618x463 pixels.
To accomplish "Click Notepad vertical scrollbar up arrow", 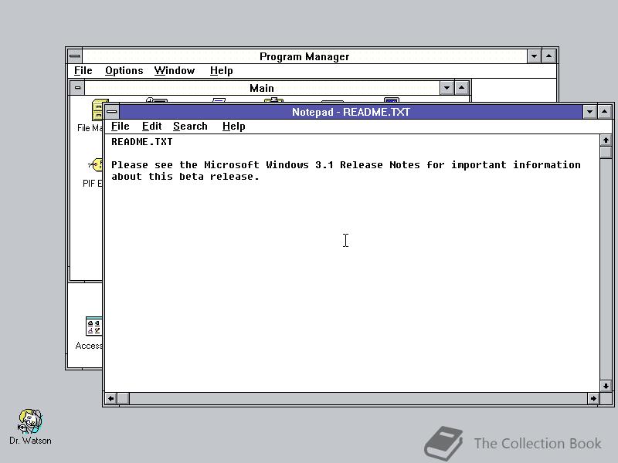I will 606,140.
